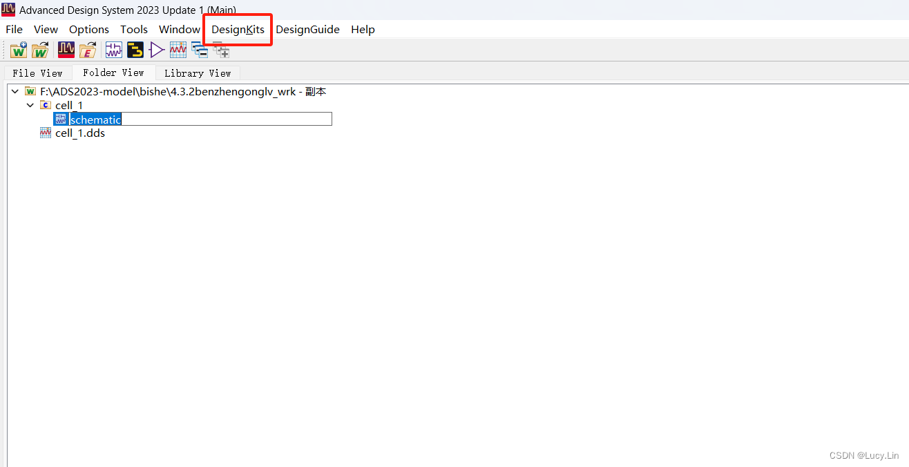
Task: Create a new symbol window
Action: pos(157,50)
